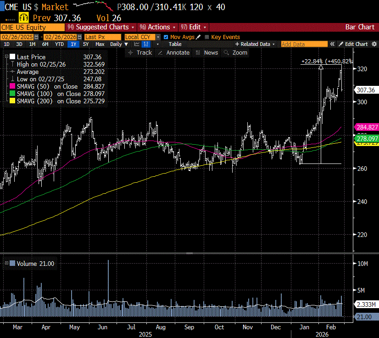Click the panel divider handle above Volume
379x338 pixels.
pyautogui.click(x=189, y=253)
